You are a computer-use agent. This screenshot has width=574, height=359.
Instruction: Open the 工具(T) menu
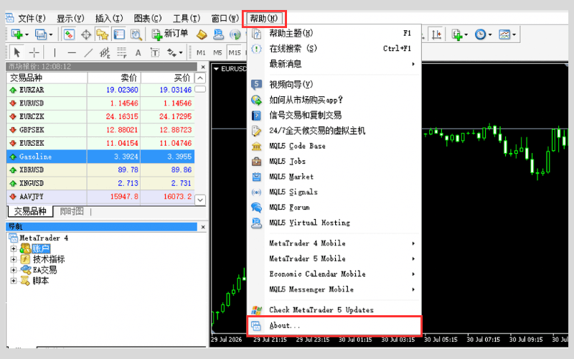(x=187, y=19)
